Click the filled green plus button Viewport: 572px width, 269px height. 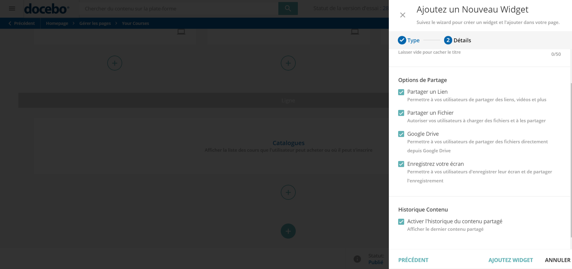tap(288, 231)
